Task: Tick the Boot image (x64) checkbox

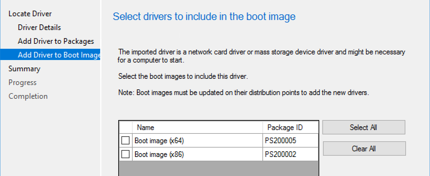Action: click(x=125, y=141)
